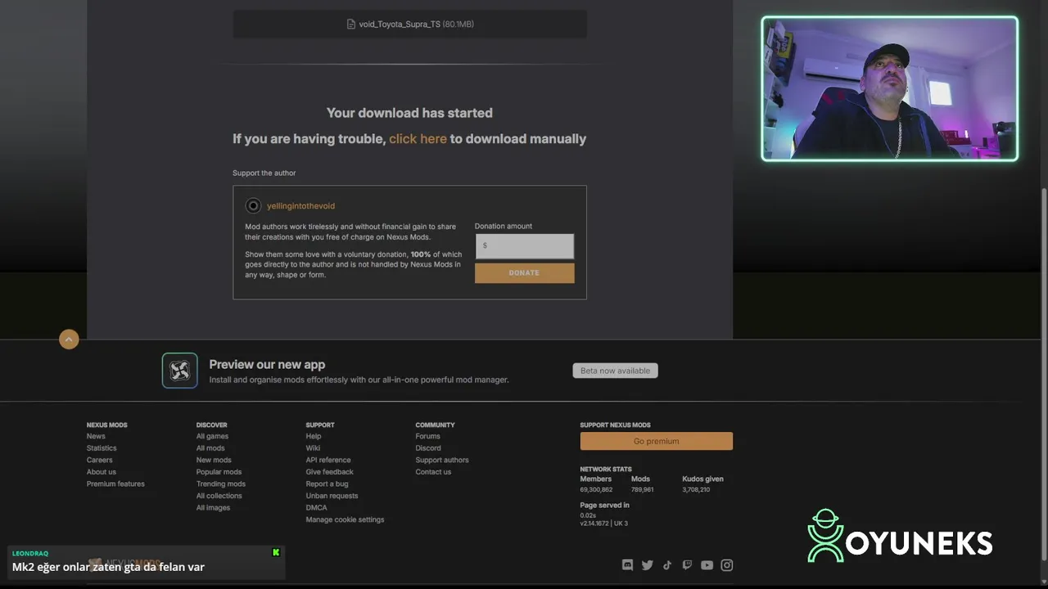1048x589 pixels.
Task: Open the All games footer link
Action: point(212,436)
